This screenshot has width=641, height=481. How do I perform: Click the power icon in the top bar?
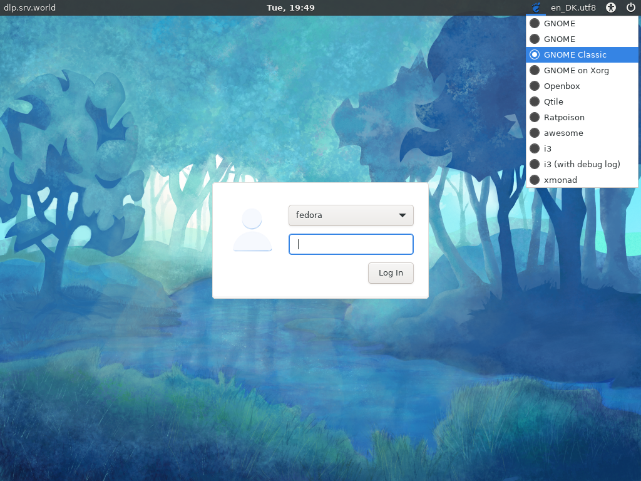pyautogui.click(x=632, y=8)
